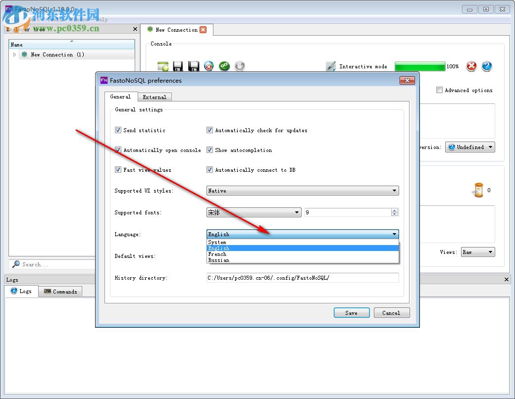Click the green GO execute icon
Viewport: 515px width, 399px height.
[x=224, y=66]
